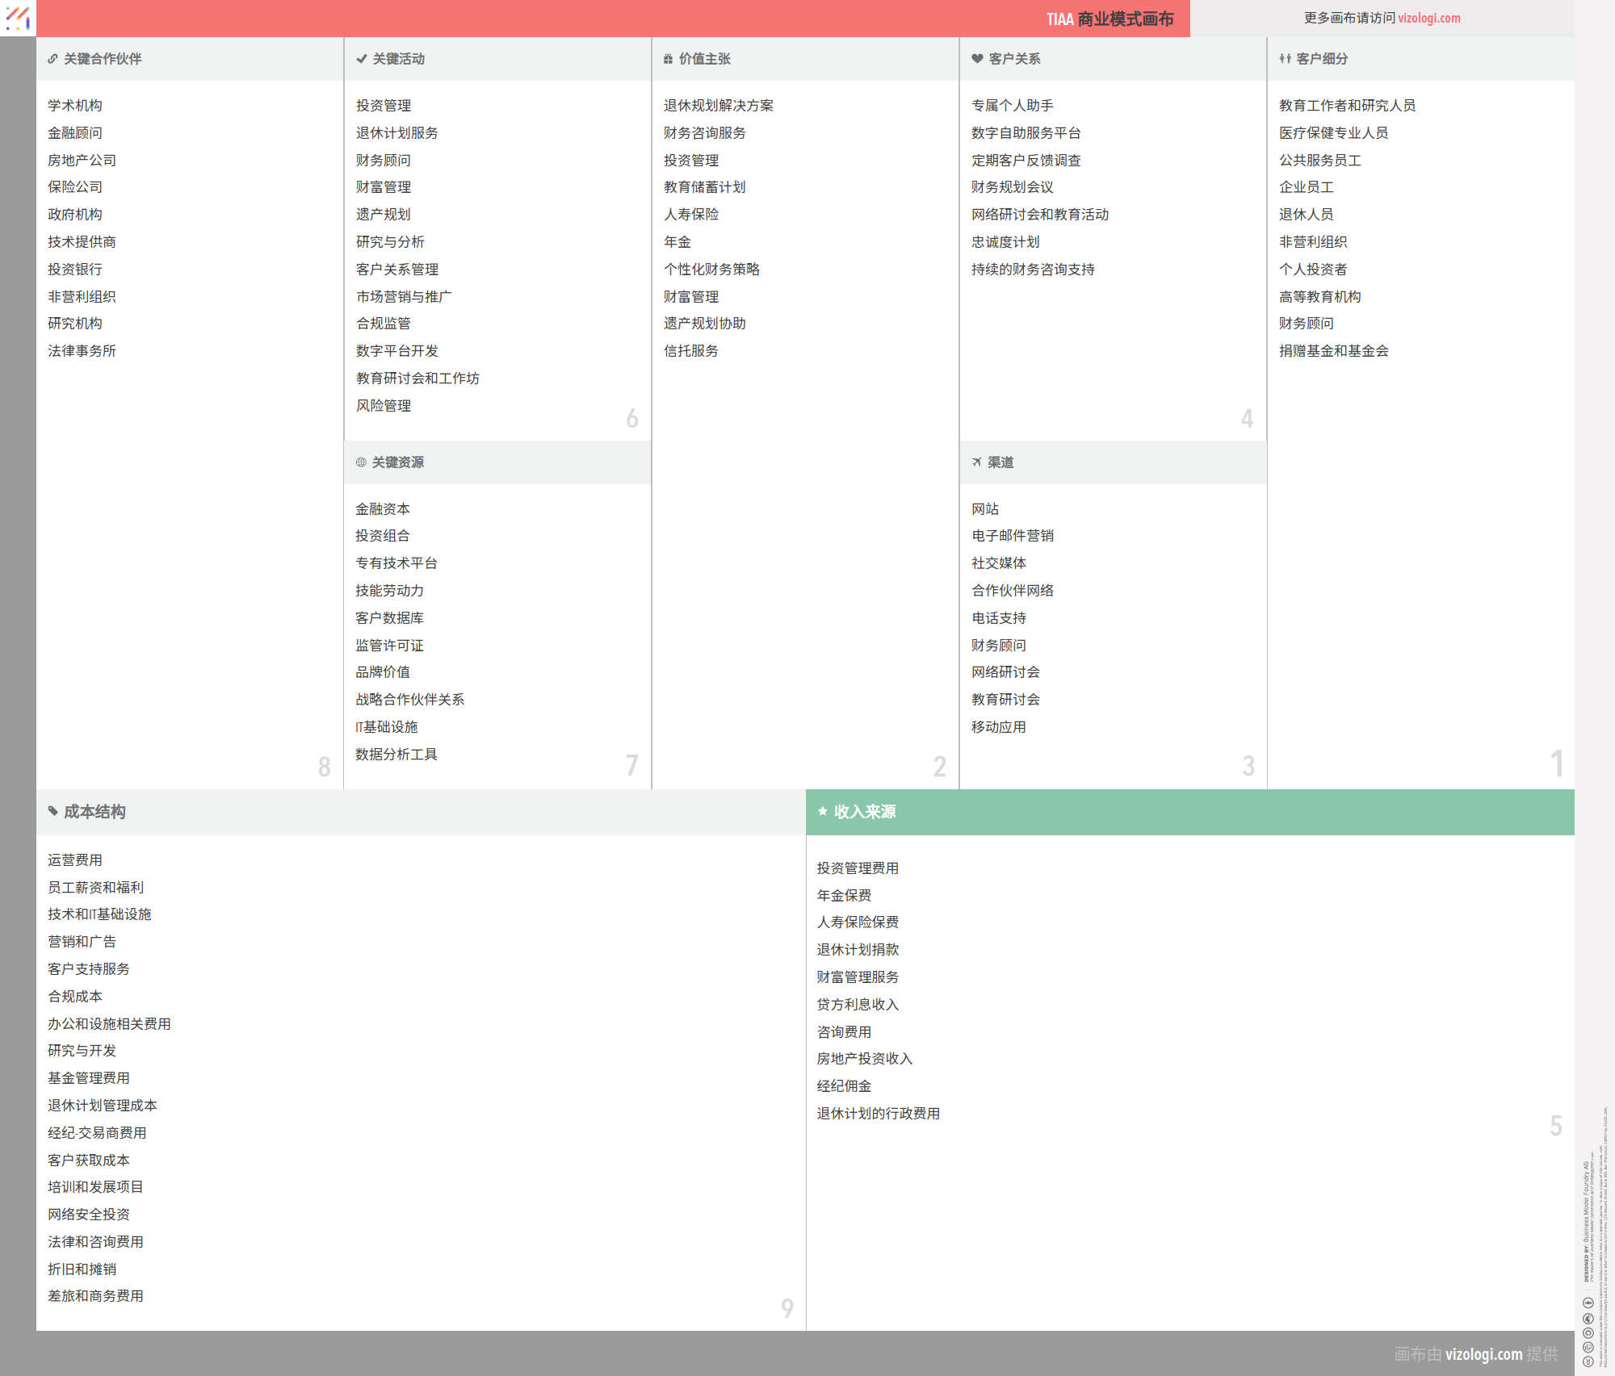This screenshot has height=1376, width=1615.
Task: Click vizologi.com link in footer credit
Action: click(1483, 1353)
